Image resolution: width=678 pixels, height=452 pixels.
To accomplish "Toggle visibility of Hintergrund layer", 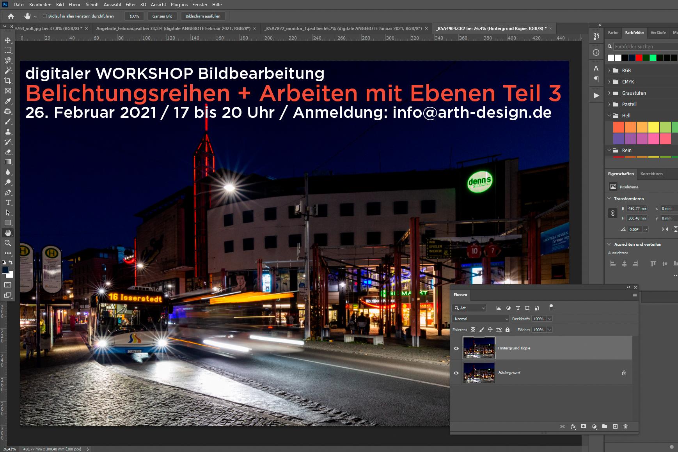I will [456, 373].
